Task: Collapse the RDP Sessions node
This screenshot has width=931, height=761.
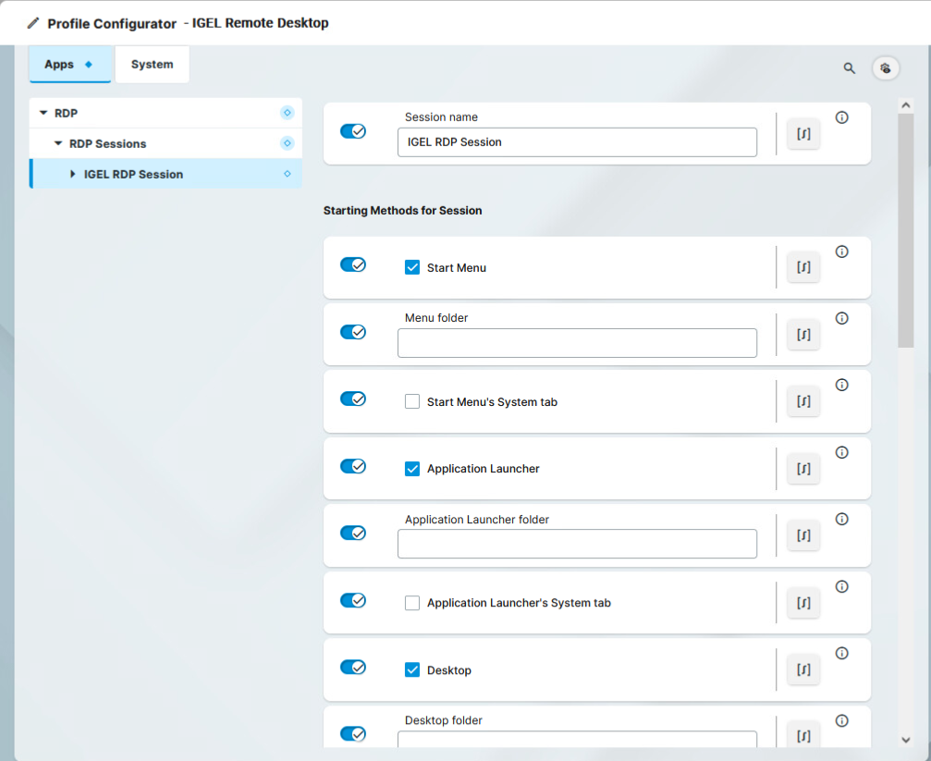Action: 57,143
